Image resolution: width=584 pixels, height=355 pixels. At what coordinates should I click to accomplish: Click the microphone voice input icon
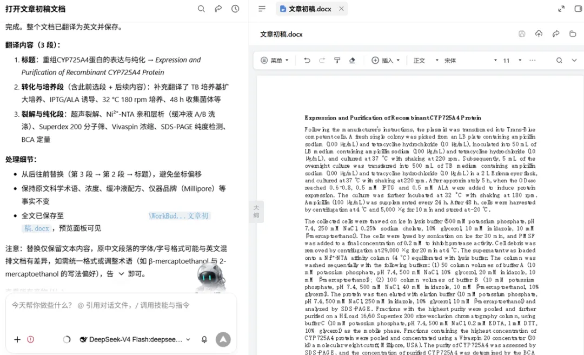click(x=204, y=339)
